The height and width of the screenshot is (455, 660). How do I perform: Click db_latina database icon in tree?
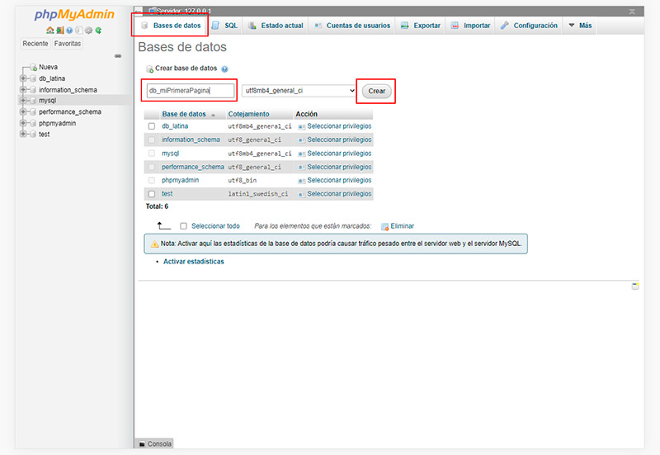(33, 78)
